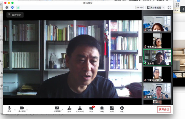Enter full screen mode
The height and width of the screenshot is (119, 185).
pos(169,7)
